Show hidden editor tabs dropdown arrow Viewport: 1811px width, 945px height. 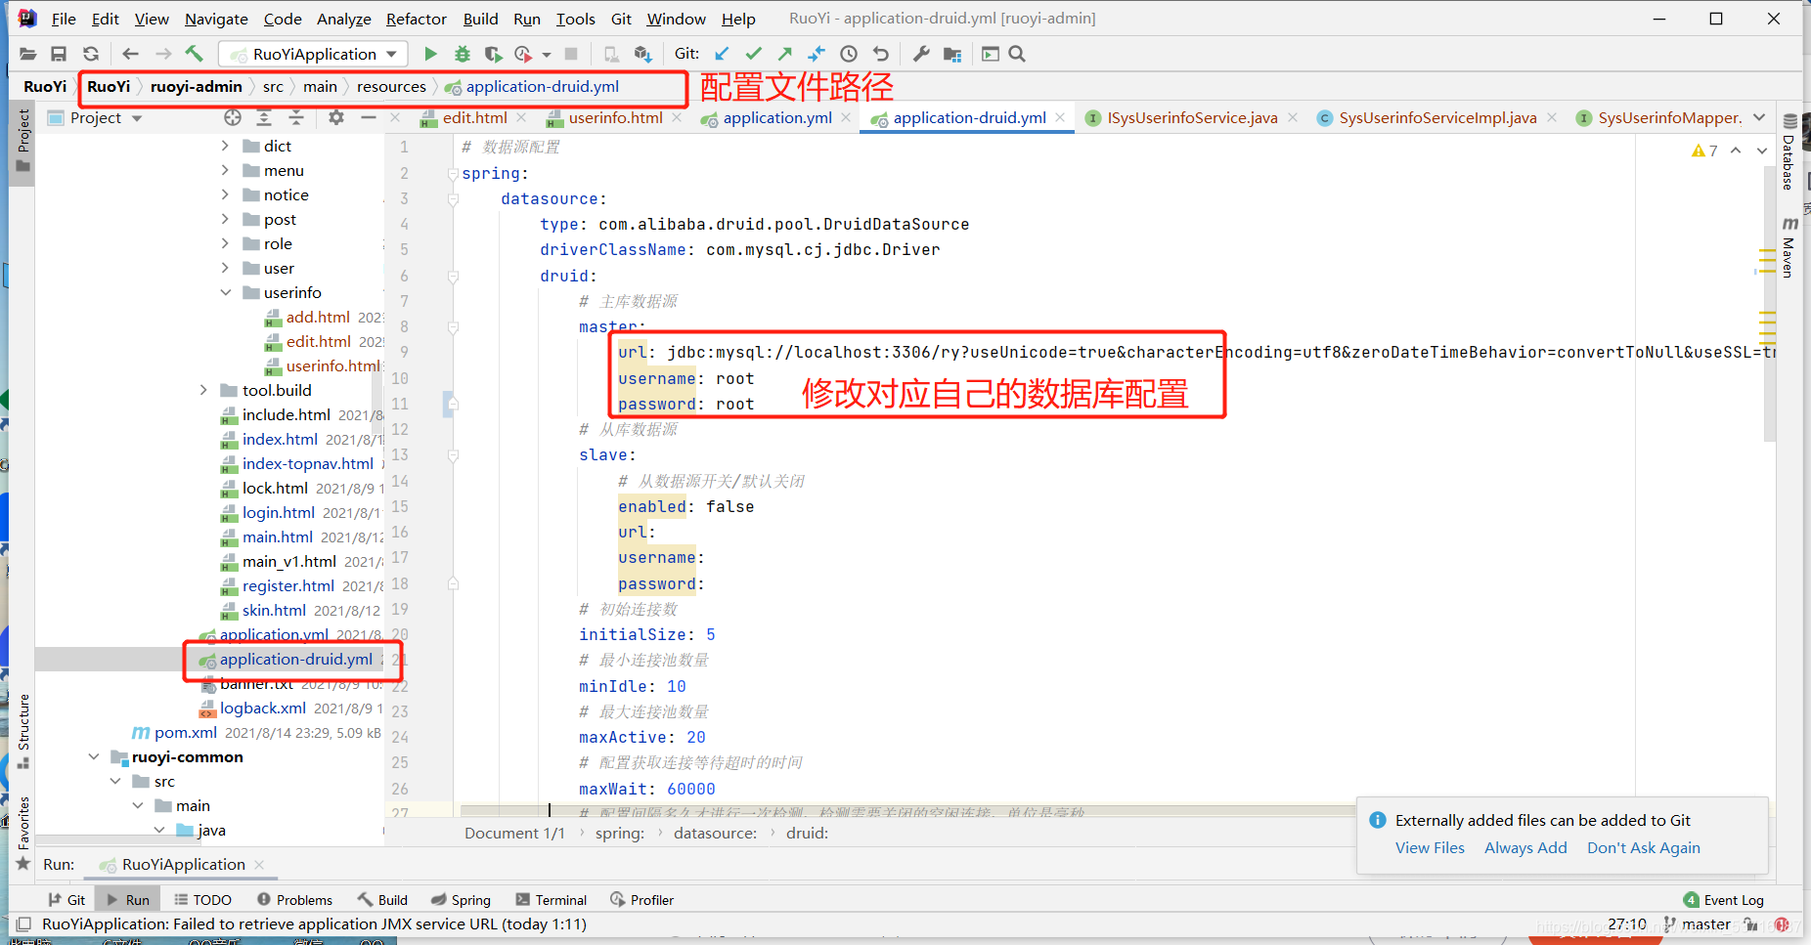click(1759, 117)
